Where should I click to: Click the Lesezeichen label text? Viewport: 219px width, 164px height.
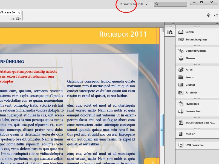193,112
